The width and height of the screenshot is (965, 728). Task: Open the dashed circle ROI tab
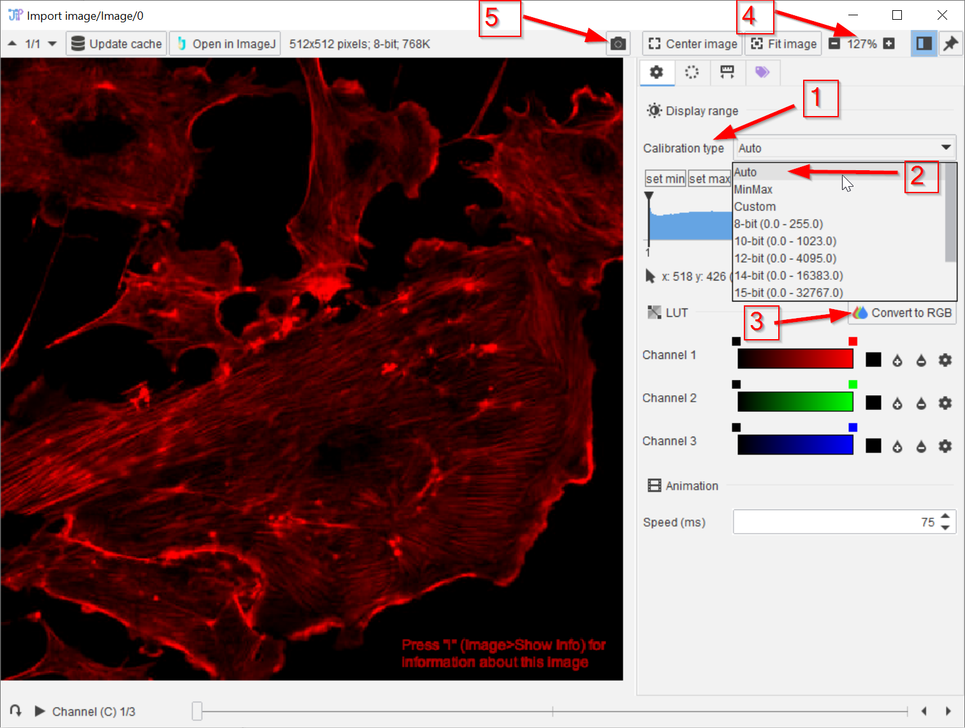point(692,72)
